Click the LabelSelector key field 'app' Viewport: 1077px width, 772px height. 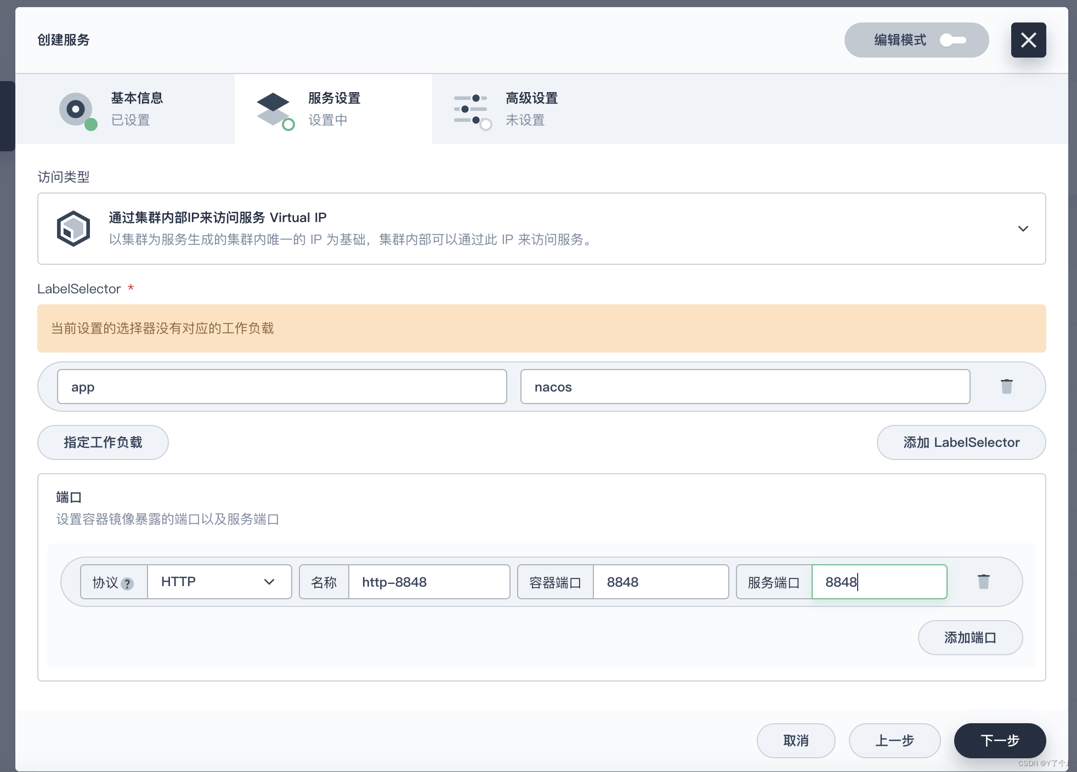click(282, 387)
